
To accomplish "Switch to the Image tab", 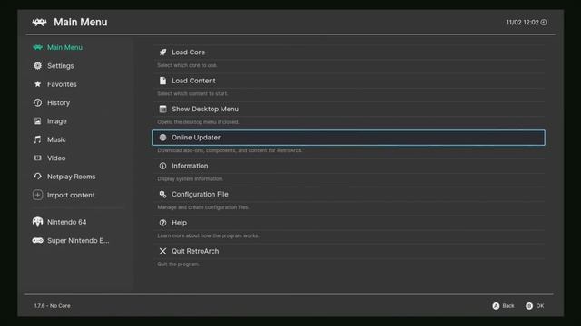I will tap(57, 121).
